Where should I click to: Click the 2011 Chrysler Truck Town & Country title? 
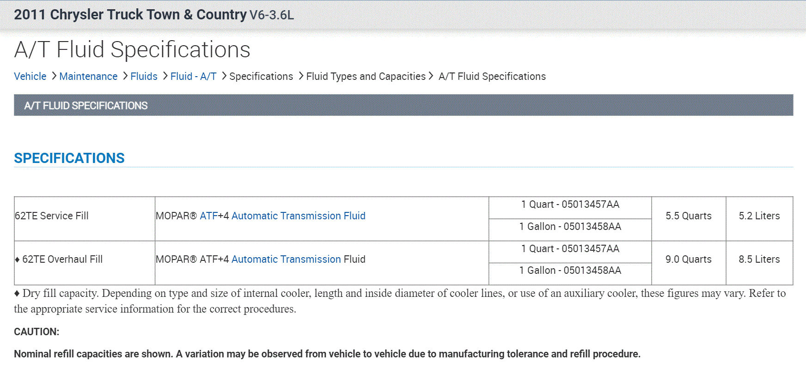[x=130, y=14]
